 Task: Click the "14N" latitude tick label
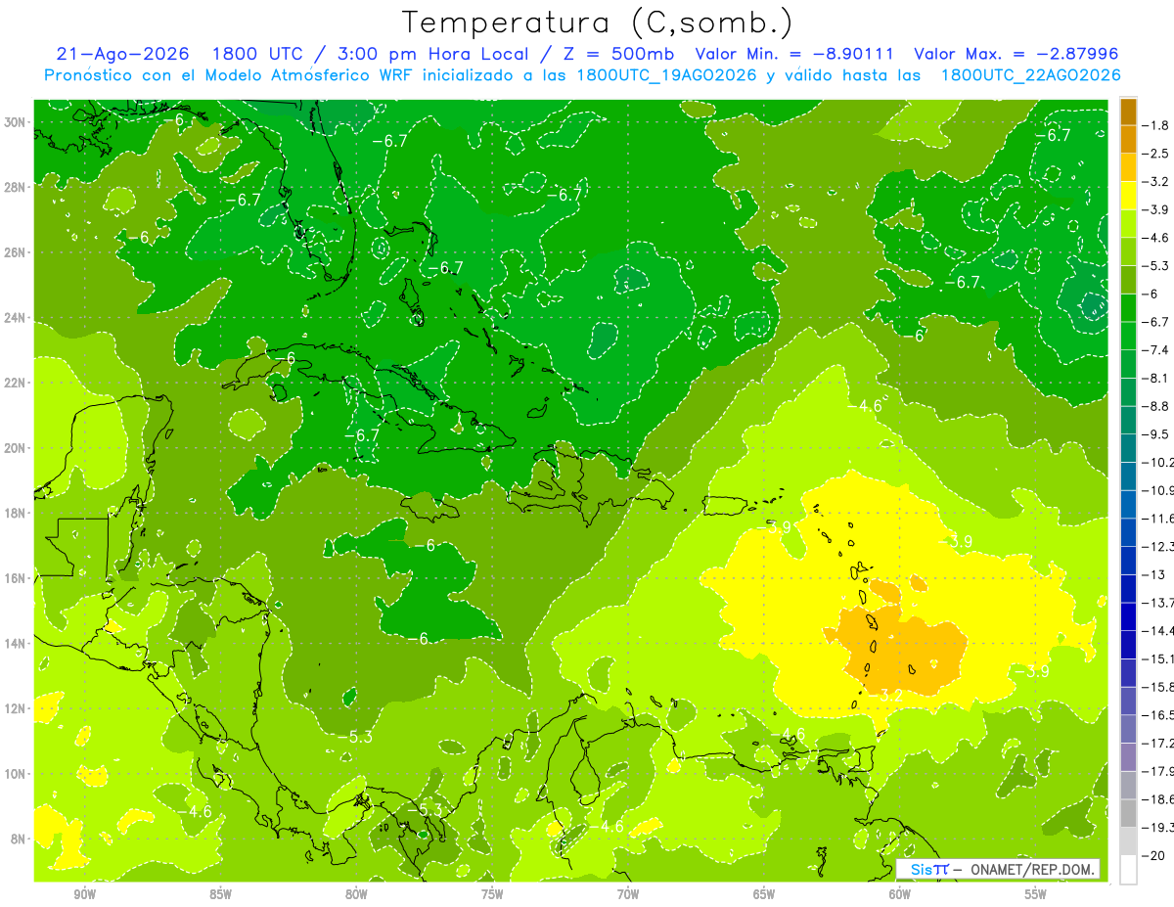click(x=16, y=643)
